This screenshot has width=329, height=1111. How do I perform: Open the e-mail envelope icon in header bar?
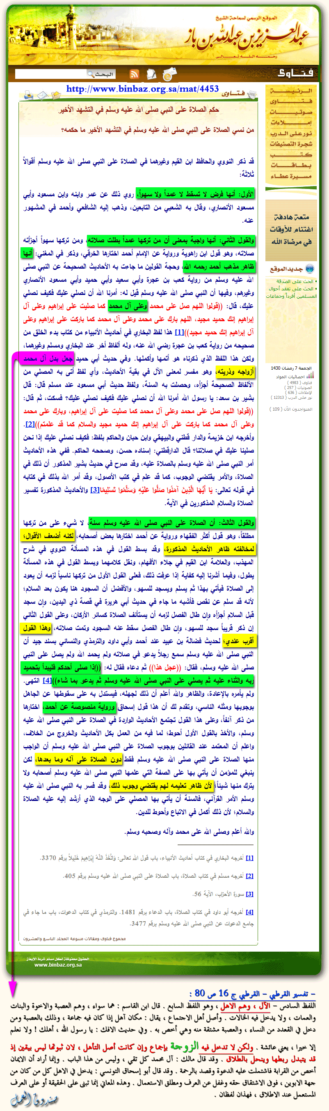pyautogui.click(x=169, y=74)
